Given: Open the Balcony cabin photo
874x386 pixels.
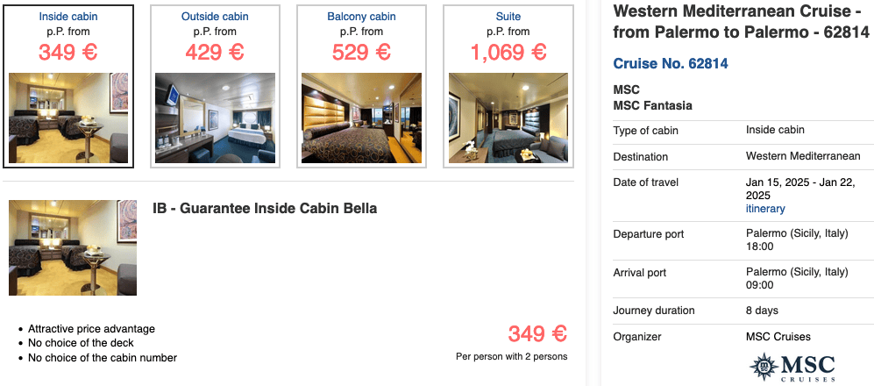Looking at the screenshot, I should (x=360, y=117).
